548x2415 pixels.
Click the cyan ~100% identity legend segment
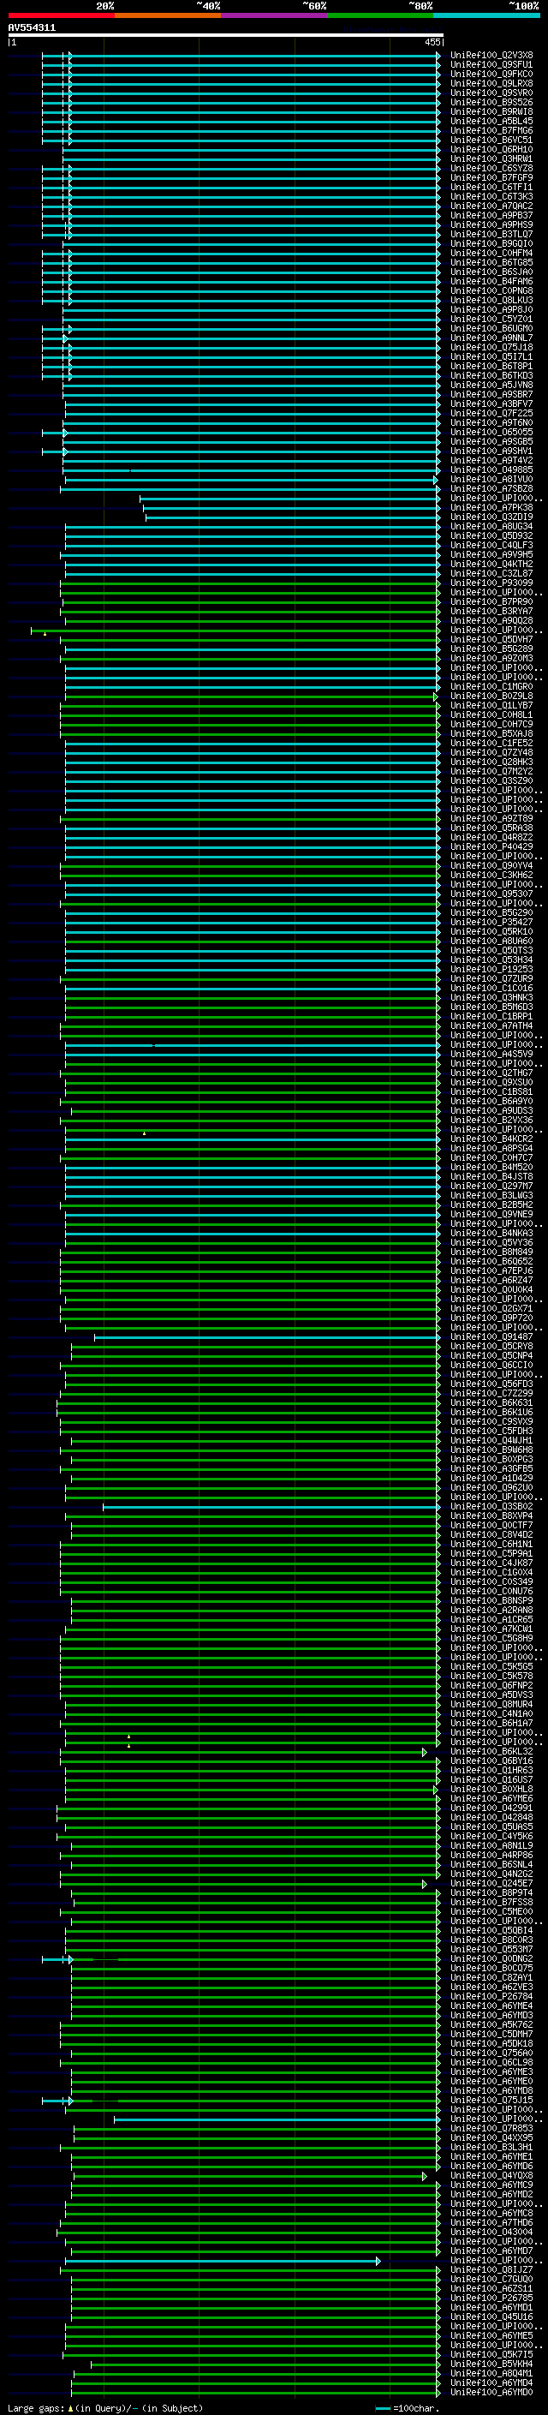click(x=486, y=15)
